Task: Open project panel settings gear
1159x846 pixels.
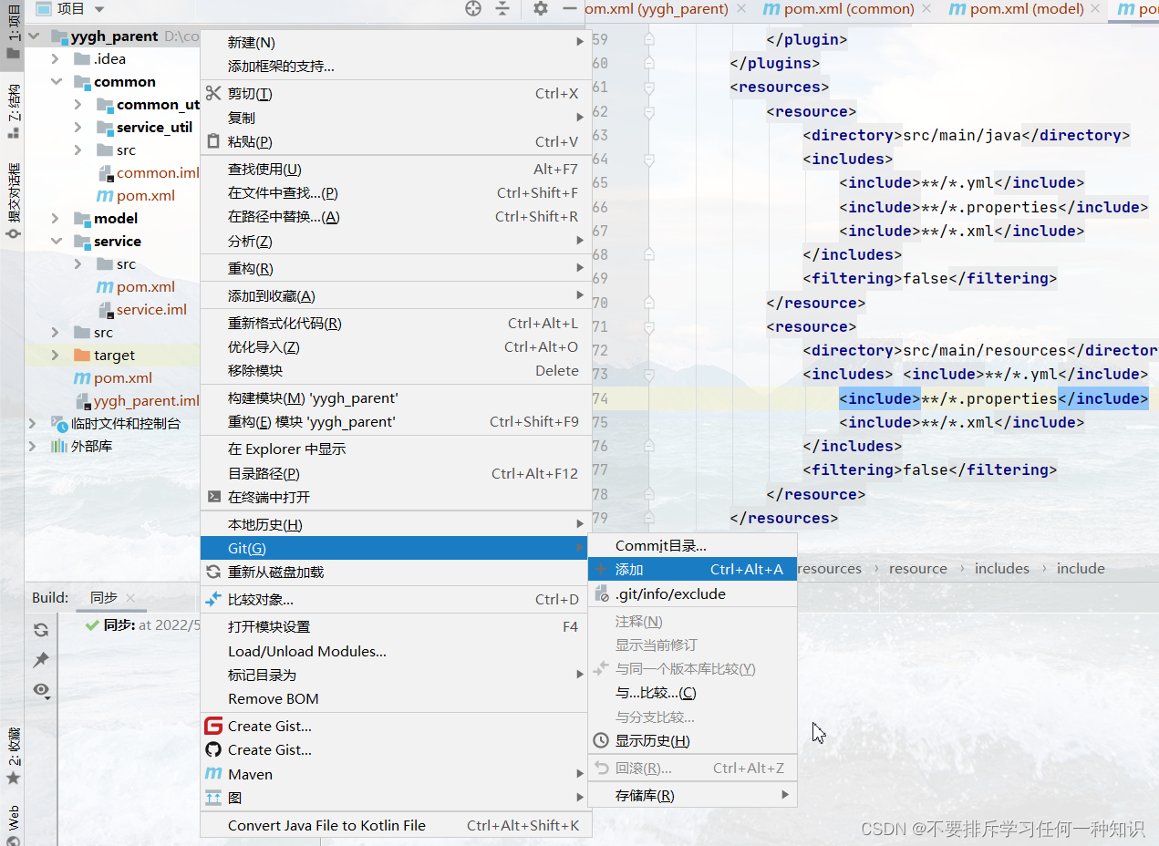Action: click(x=541, y=8)
